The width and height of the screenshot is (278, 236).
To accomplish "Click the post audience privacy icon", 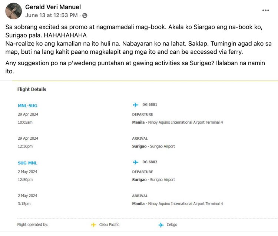I will pos(85,16).
